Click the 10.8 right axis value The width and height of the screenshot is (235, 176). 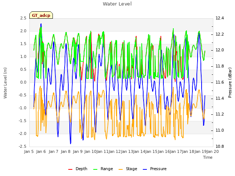pyautogui.click(x=220, y=147)
